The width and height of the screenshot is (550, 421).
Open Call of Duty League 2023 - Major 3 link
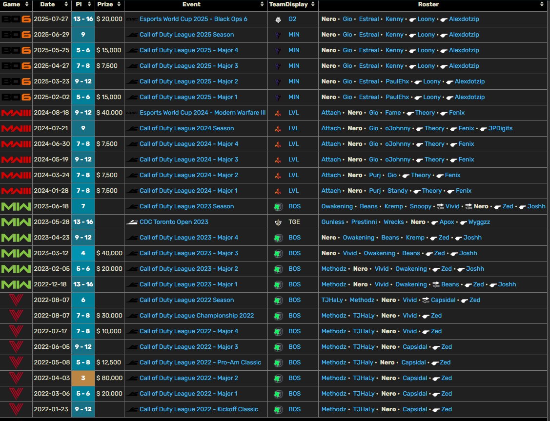(189, 253)
